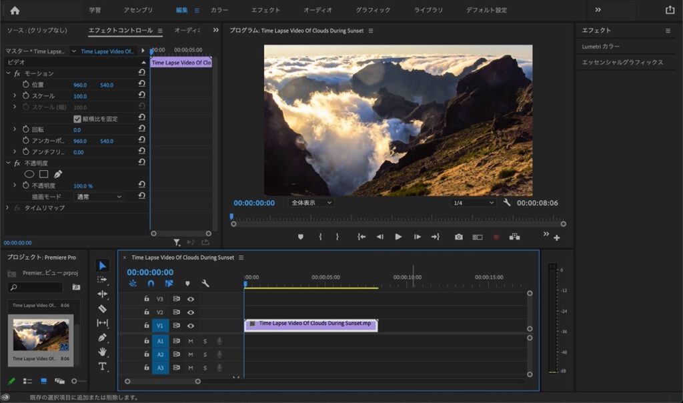The image size is (683, 403).
Task: Click Mark In bracket button
Action: (x=320, y=237)
